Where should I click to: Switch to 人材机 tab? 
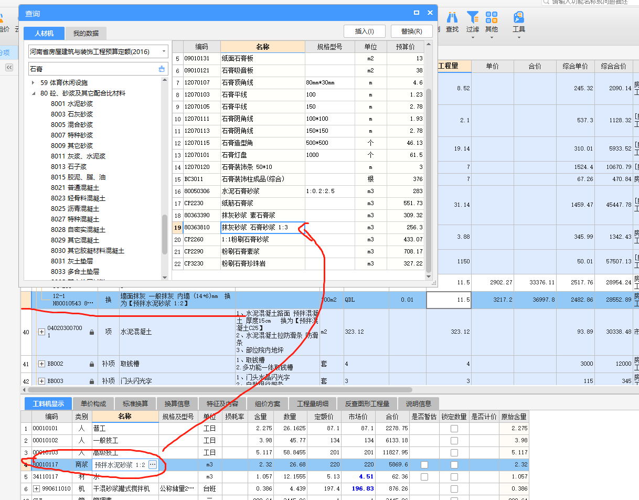coord(44,33)
